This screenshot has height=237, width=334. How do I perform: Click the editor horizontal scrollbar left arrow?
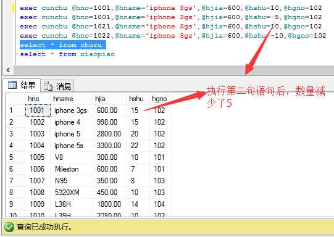point(8,70)
